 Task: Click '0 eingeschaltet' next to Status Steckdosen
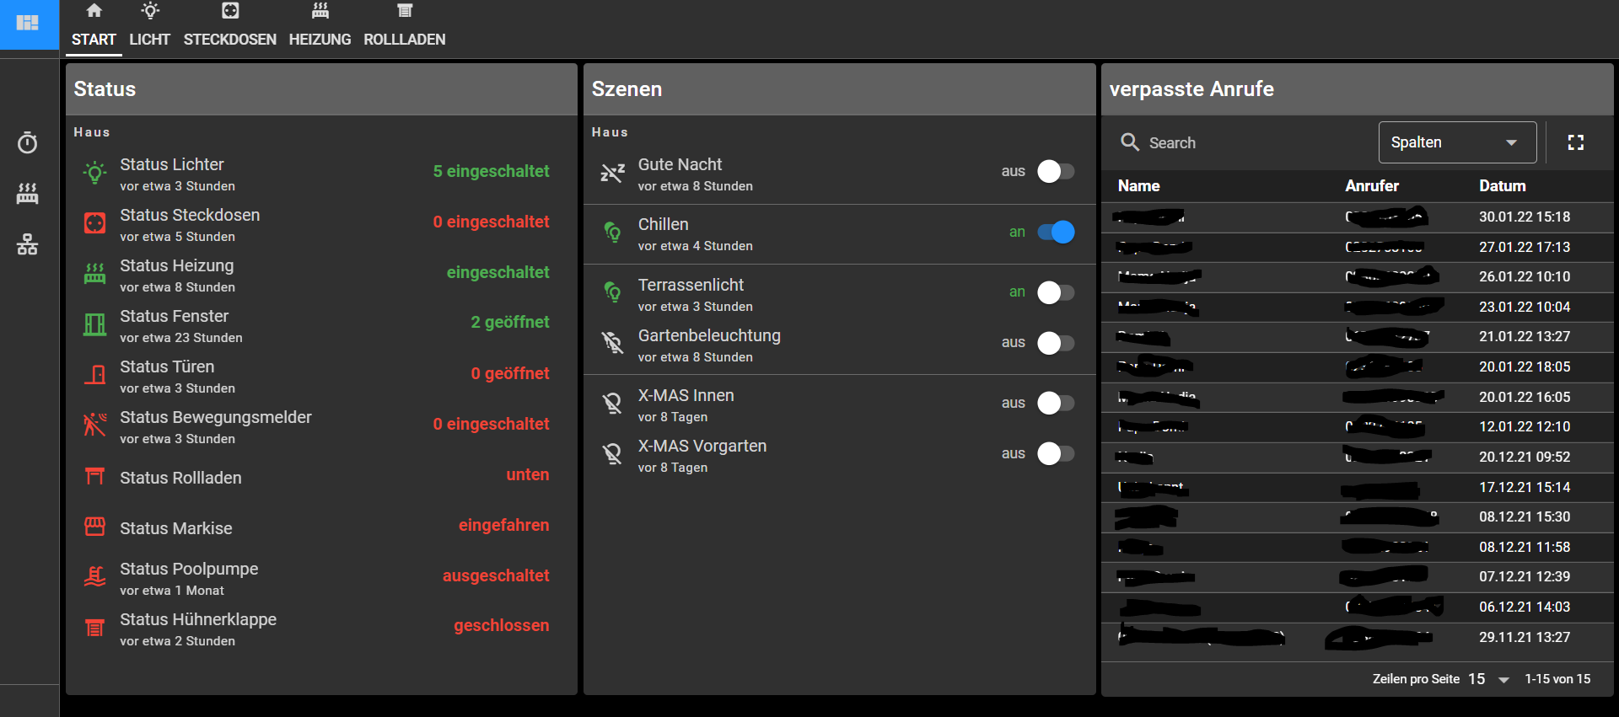click(x=491, y=222)
